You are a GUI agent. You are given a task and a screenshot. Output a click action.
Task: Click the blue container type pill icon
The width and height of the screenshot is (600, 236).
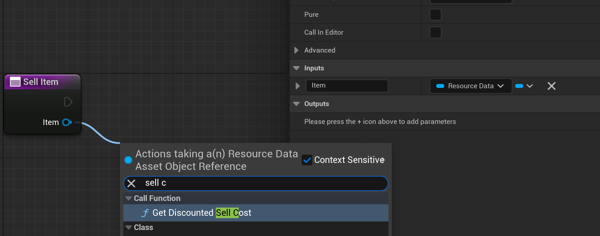[x=519, y=86]
